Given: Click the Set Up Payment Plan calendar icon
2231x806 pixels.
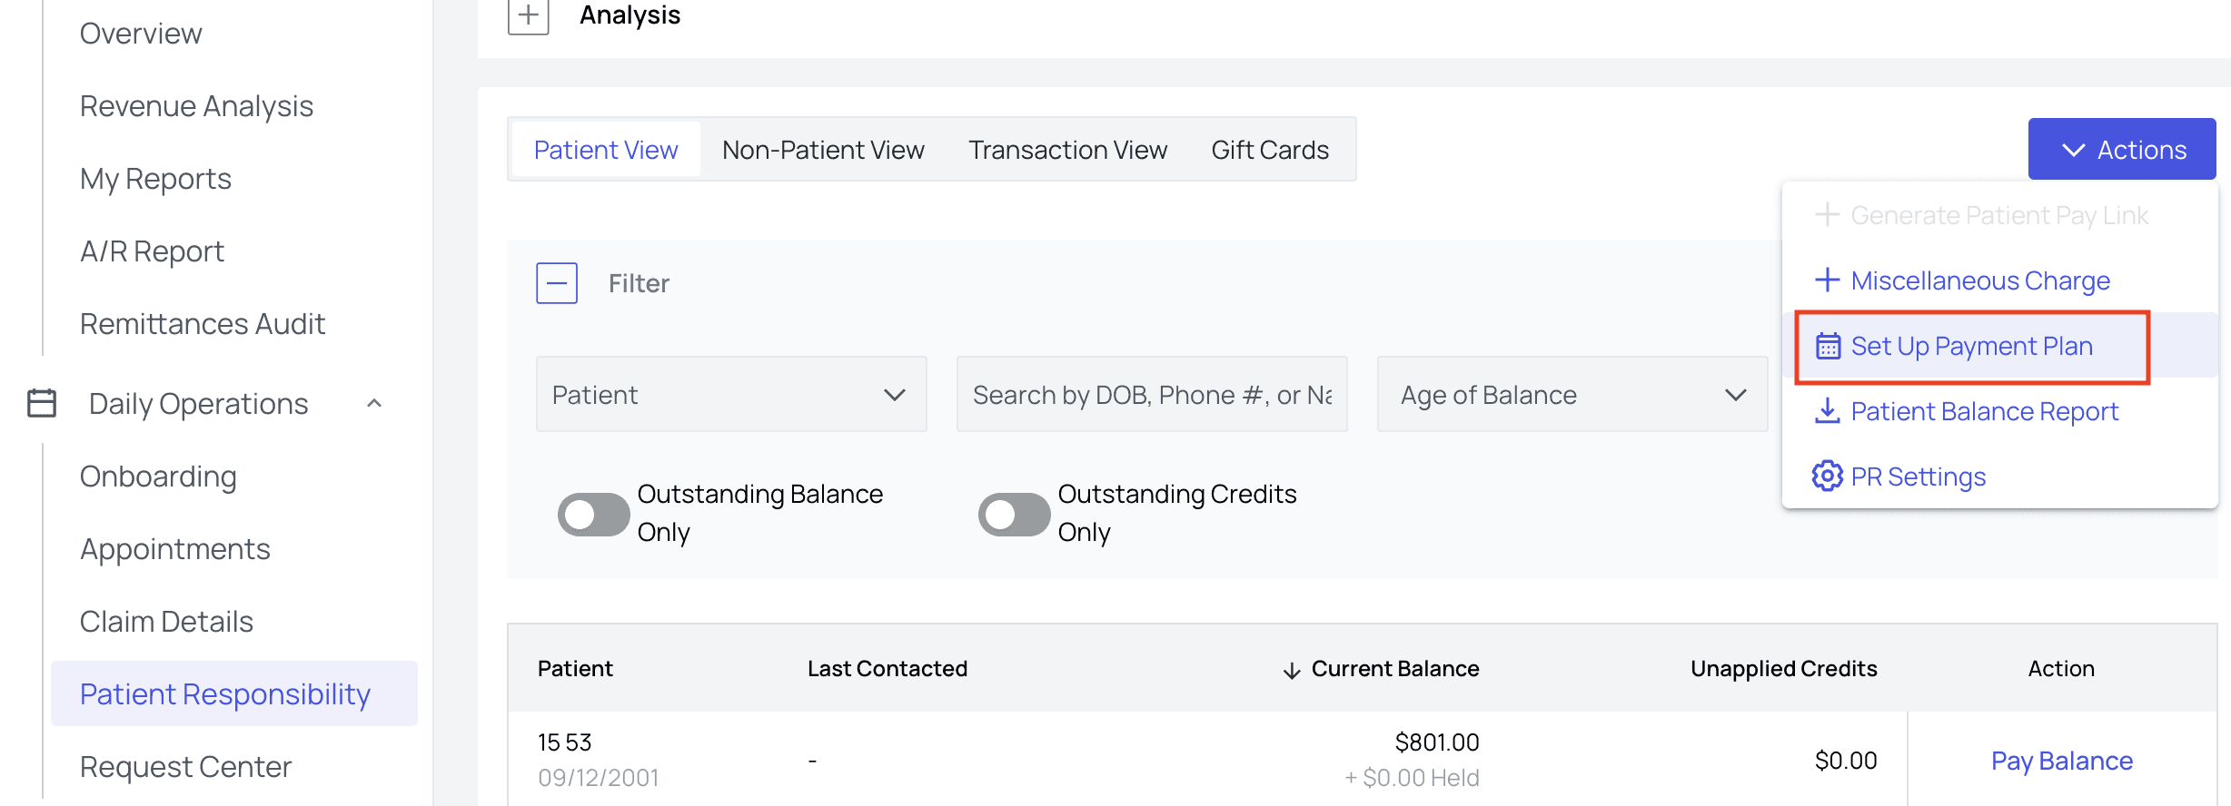Looking at the screenshot, I should [x=1828, y=346].
